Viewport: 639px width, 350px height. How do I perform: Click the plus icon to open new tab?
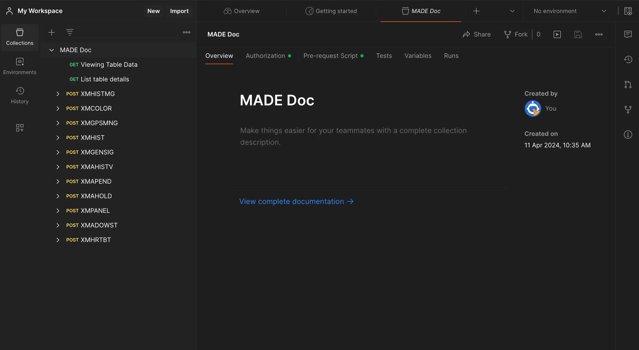point(476,11)
